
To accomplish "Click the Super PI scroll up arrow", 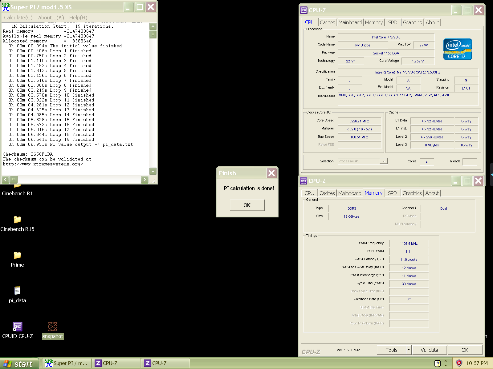I will click(x=153, y=26).
